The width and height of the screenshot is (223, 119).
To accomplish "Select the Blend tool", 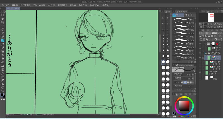I will point(3,62).
